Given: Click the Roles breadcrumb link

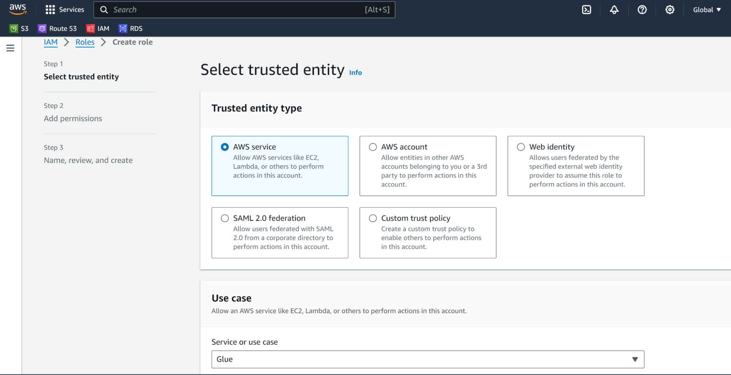Looking at the screenshot, I should (x=85, y=42).
